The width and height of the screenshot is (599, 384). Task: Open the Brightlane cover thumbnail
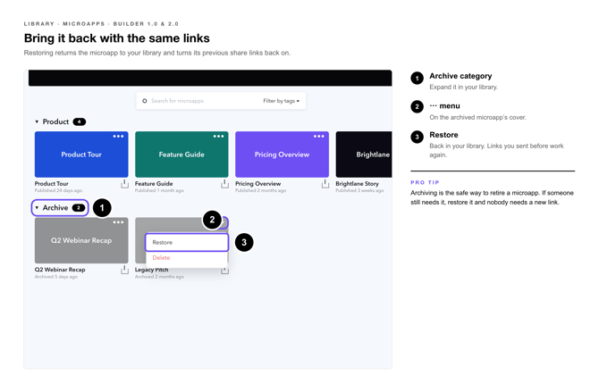364,154
